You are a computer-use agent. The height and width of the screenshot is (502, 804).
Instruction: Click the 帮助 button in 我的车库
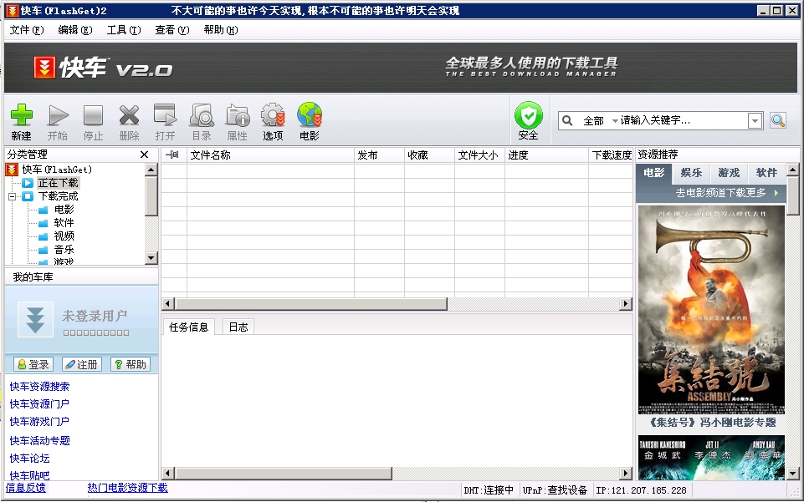tap(131, 364)
